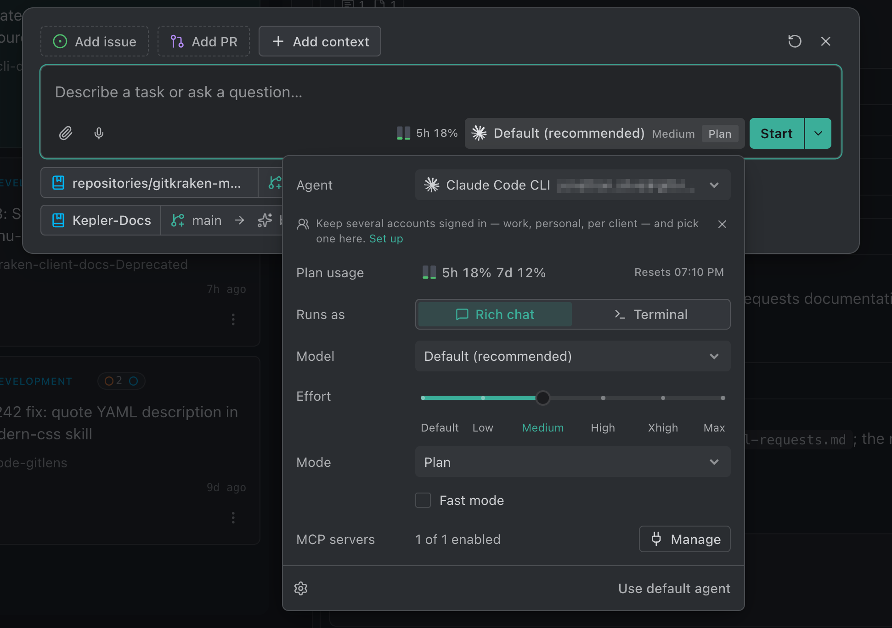The width and height of the screenshot is (892, 628).
Task: Set Effort to Xhigh on slider
Action: (x=663, y=398)
